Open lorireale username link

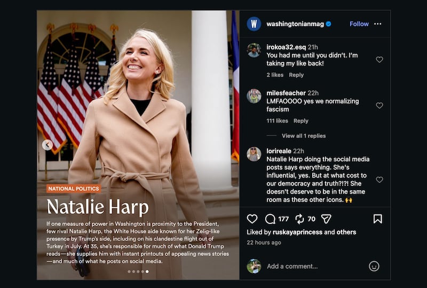pos(279,151)
